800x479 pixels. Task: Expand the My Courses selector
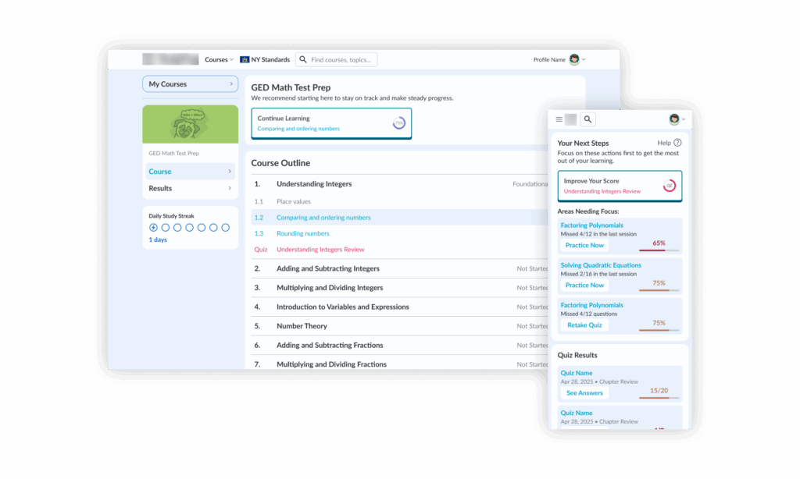[190, 84]
